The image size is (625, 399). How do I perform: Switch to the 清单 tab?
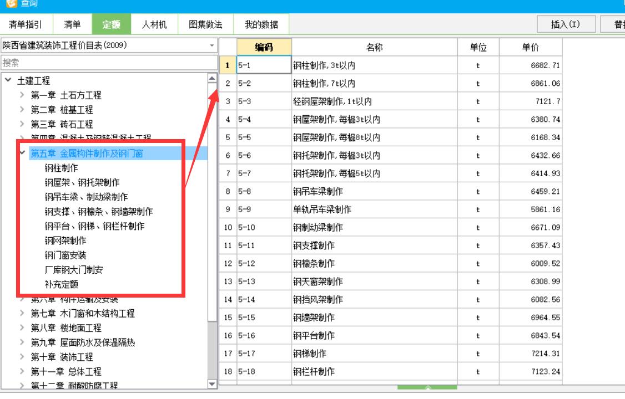[x=72, y=24]
